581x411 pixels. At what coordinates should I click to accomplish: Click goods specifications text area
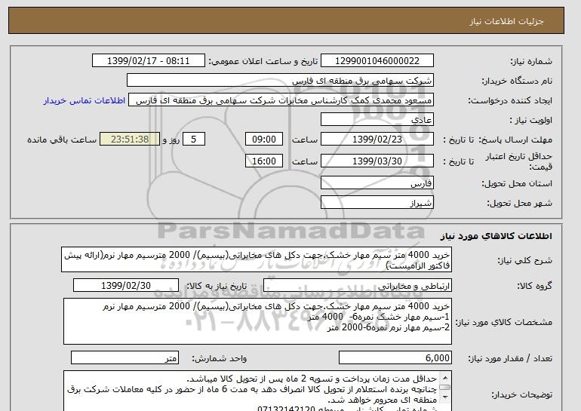[x=257, y=321]
